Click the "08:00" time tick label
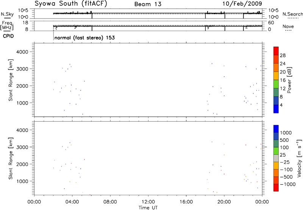The image size is (303, 210). pos(110,202)
